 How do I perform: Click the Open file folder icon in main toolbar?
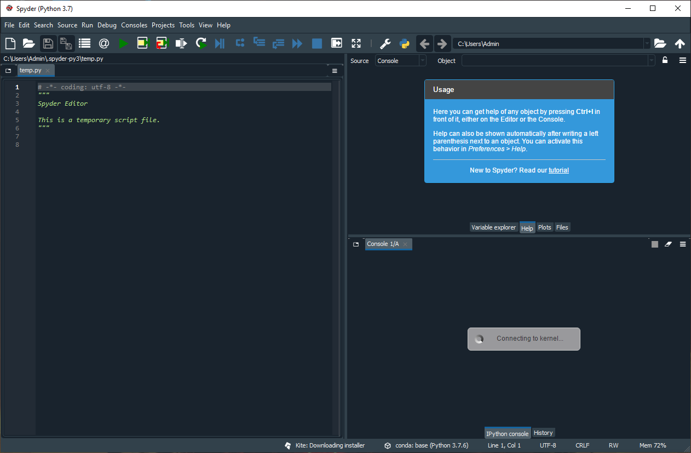(x=29, y=43)
